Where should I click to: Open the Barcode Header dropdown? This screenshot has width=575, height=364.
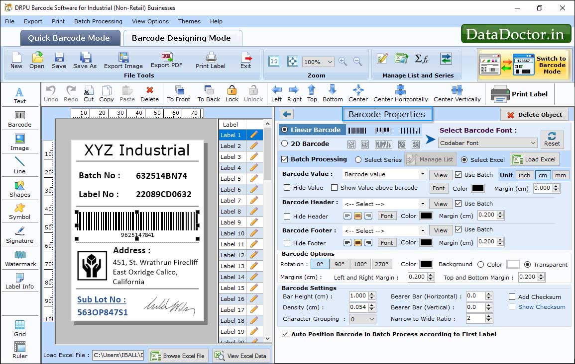[x=423, y=204]
